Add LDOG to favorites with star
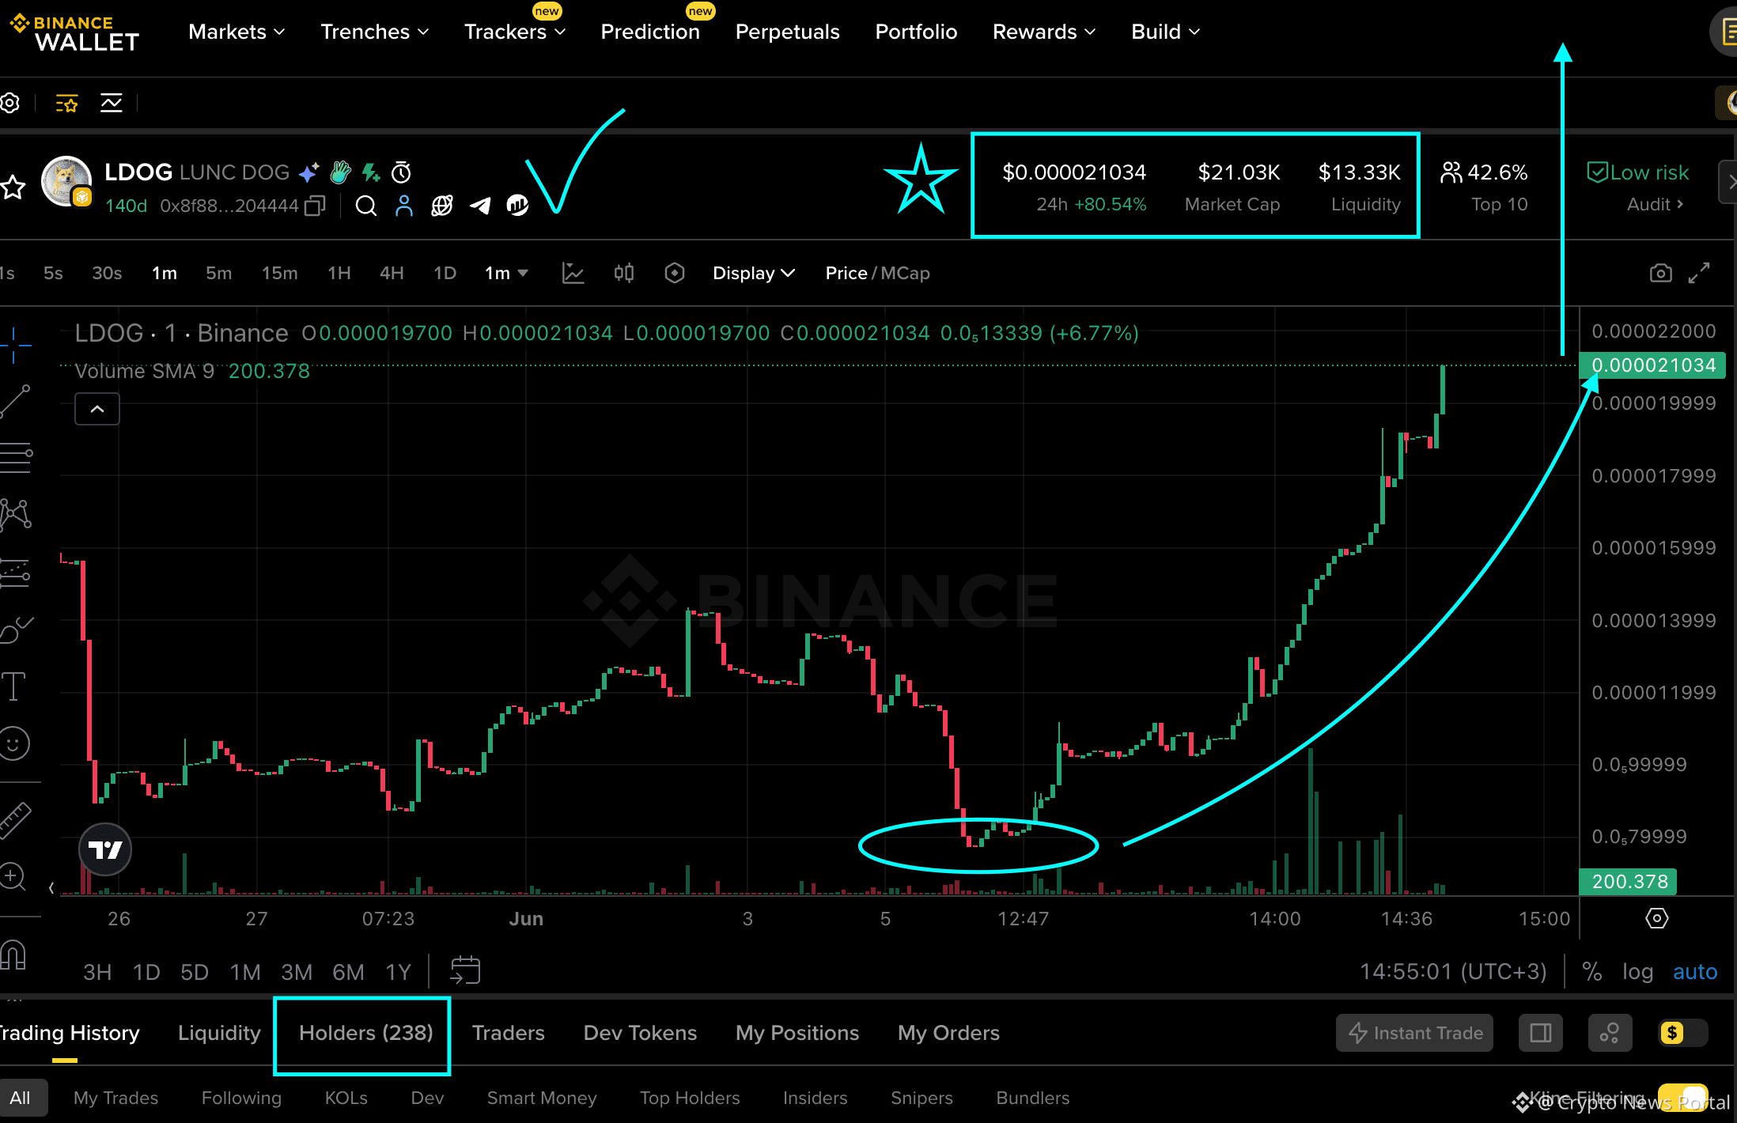Image resolution: width=1737 pixels, height=1123 pixels. click(x=13, y=187)
